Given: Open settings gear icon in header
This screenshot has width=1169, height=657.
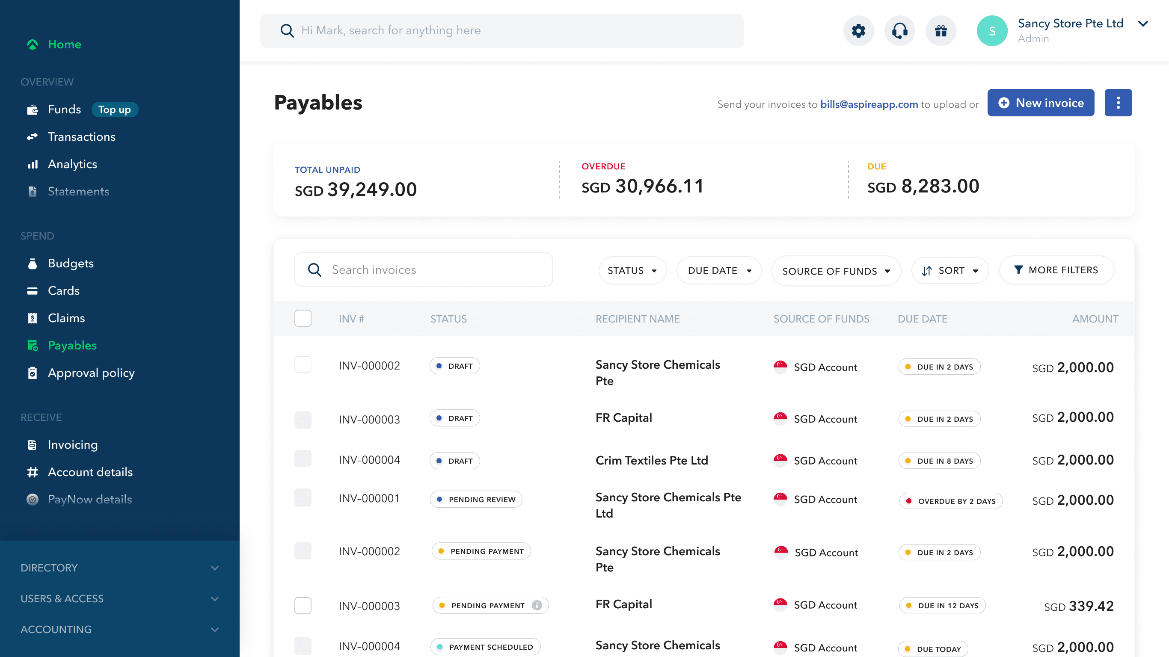Looking at the screenshot, I should pyautogui.click(x=858, y=31).
